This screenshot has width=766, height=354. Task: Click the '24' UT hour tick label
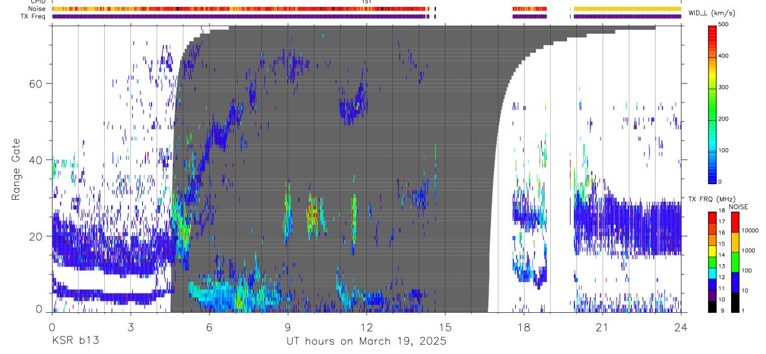(681, 327)
